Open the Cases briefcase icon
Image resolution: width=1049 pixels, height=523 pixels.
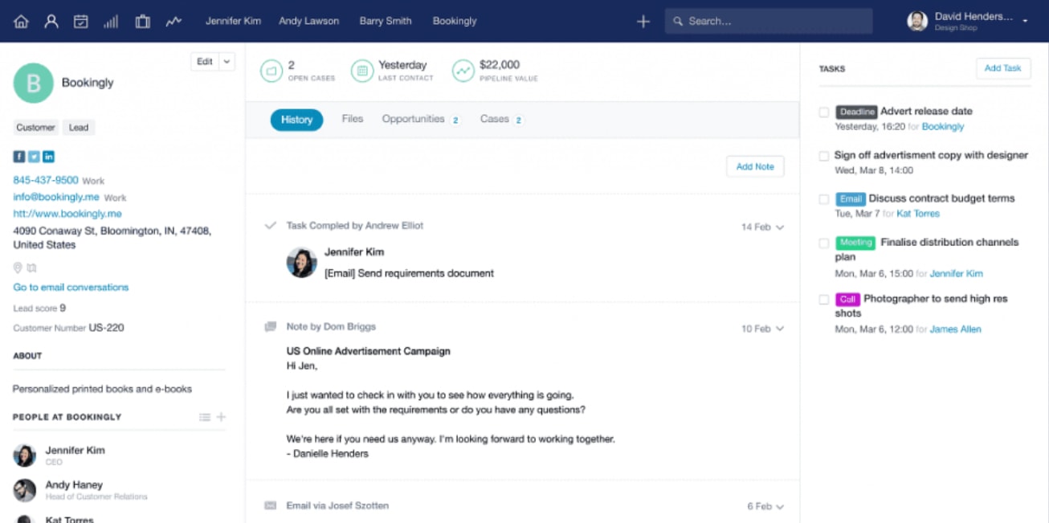[x=142, y=22]
